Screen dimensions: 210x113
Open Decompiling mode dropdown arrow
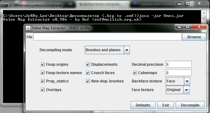(127, 50)
